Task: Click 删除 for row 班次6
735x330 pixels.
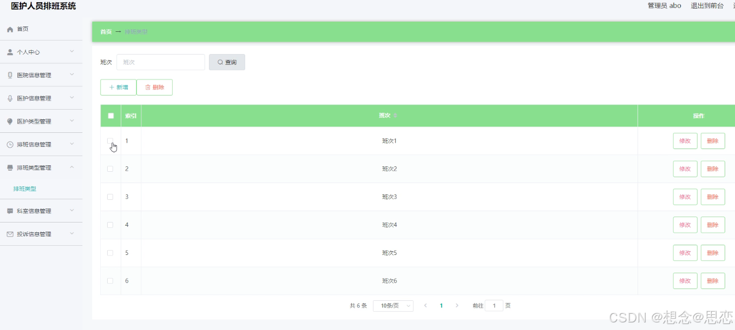Action: coord(713,281)
